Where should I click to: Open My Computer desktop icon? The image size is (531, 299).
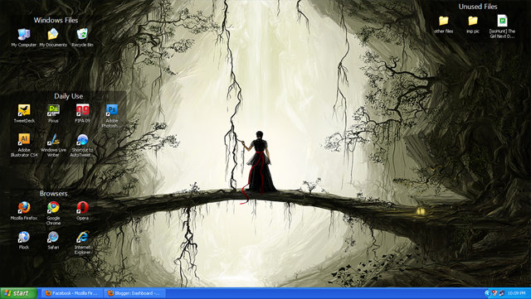pos(24,37)
